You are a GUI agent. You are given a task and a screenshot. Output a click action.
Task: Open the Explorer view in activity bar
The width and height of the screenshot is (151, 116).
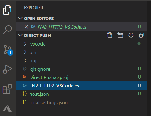[x=7, y=10]
